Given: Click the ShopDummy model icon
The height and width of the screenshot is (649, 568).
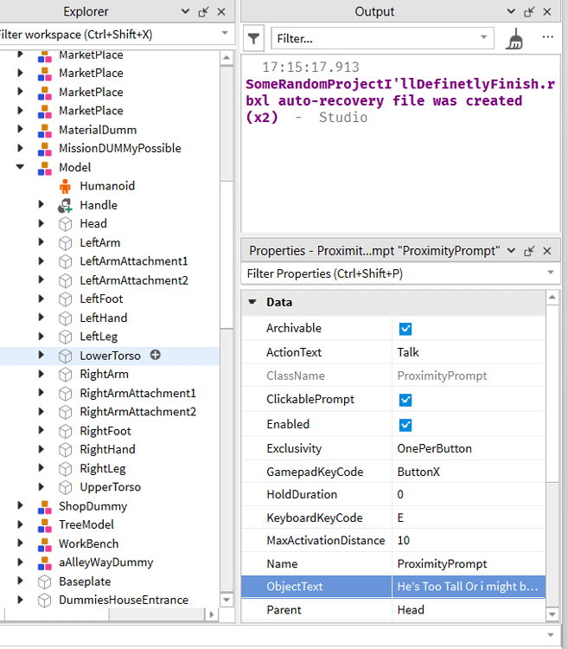Looking at the screenshot, I should click(x=45, y=506).
